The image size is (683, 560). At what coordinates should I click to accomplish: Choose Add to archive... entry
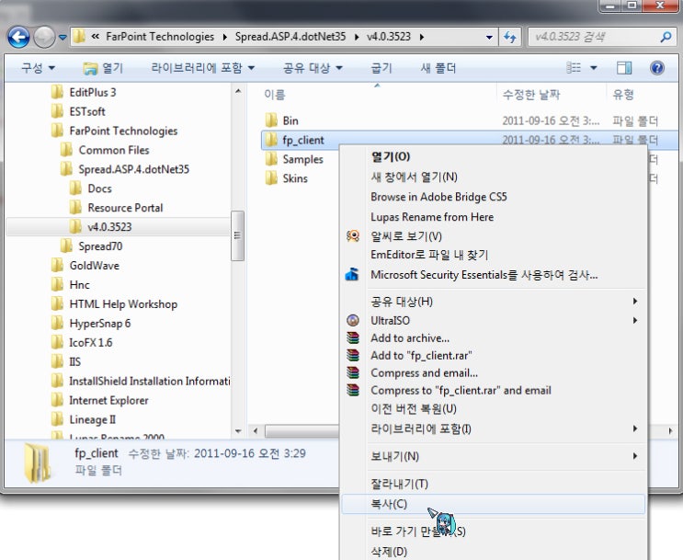tap(493, 338)
